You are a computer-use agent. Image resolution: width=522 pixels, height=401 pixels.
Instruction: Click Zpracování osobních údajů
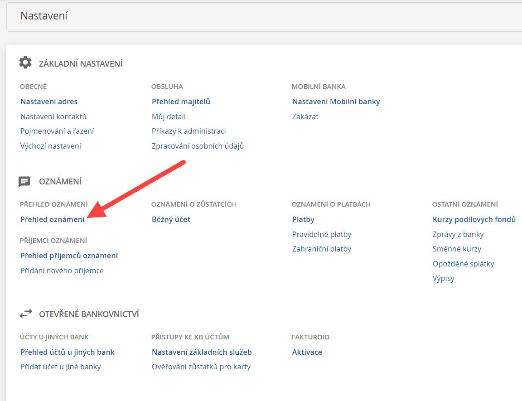(198, 146)
